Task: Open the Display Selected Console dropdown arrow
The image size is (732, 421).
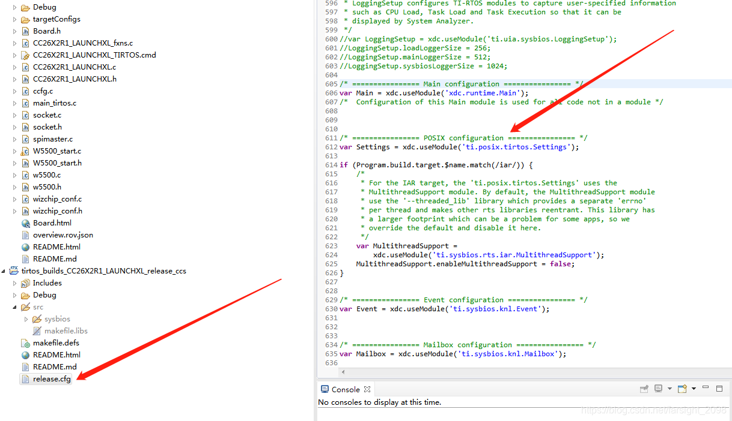Action: 669,389
